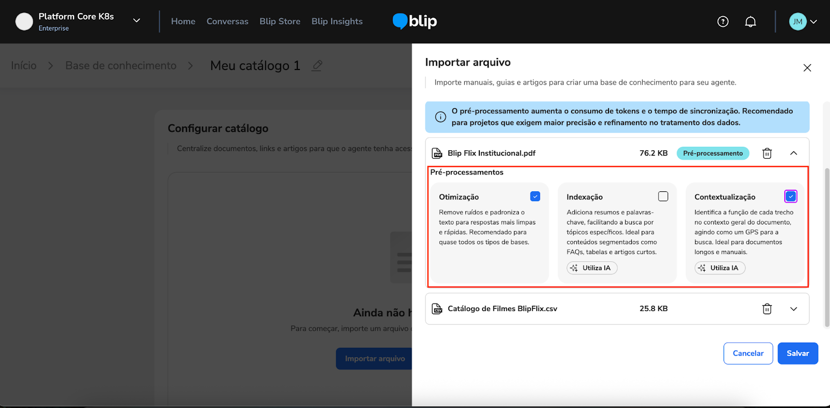Delete Catálogo de Filmes BlipFlix.csv file
The width and height of the screenshot is (830, 408).
[x=767, y=309]
